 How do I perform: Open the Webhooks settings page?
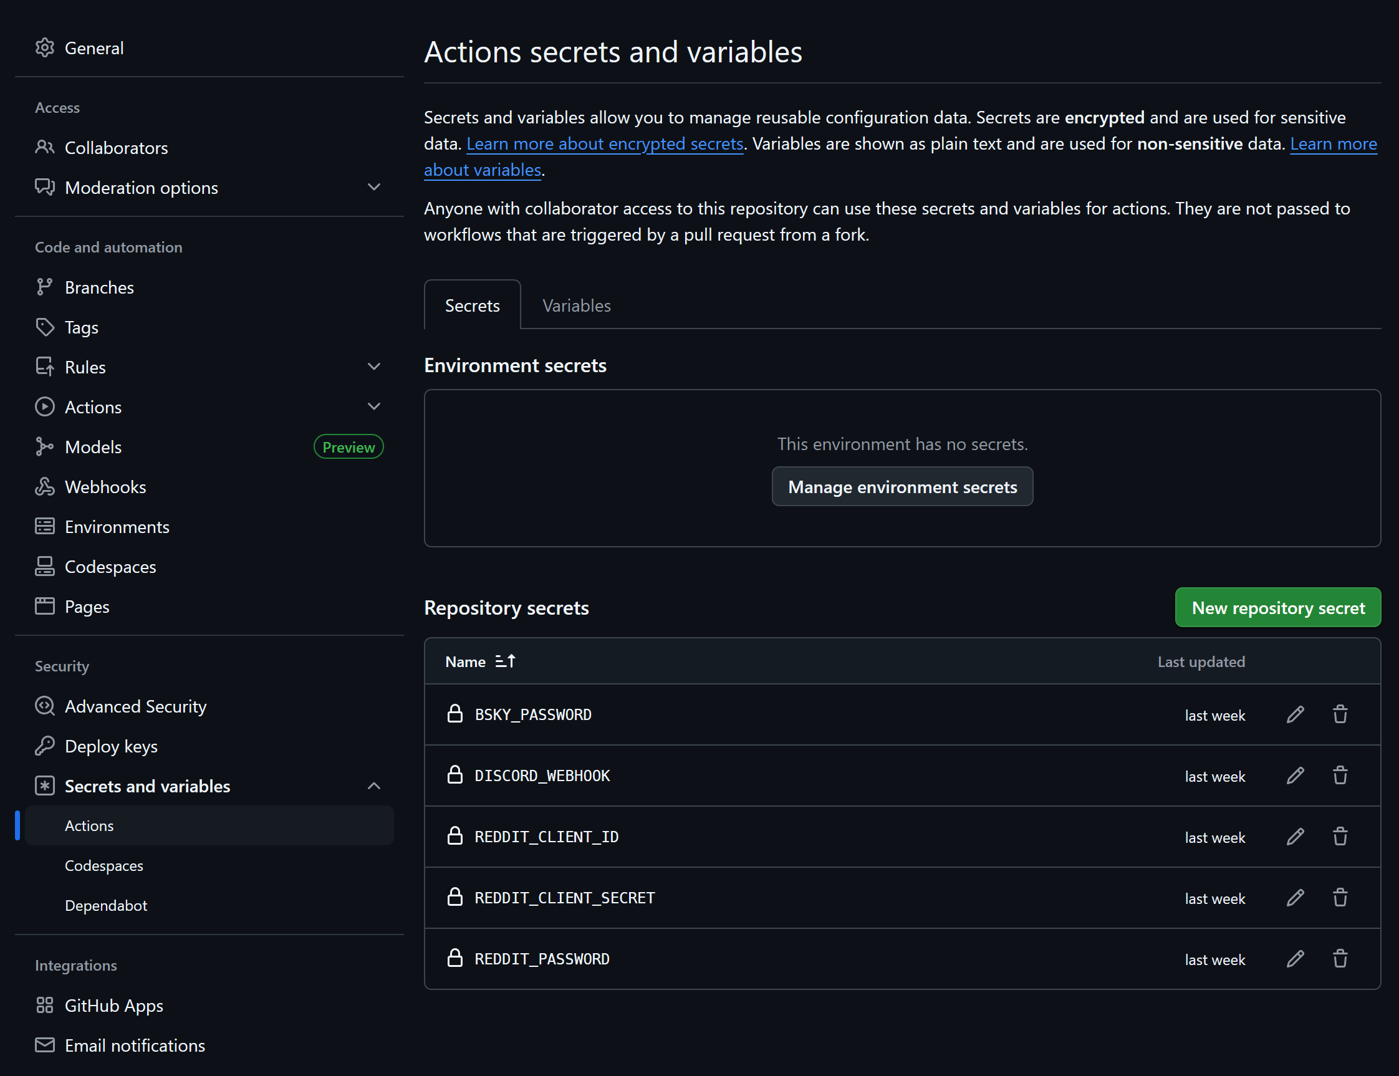(x=105, y=487)
